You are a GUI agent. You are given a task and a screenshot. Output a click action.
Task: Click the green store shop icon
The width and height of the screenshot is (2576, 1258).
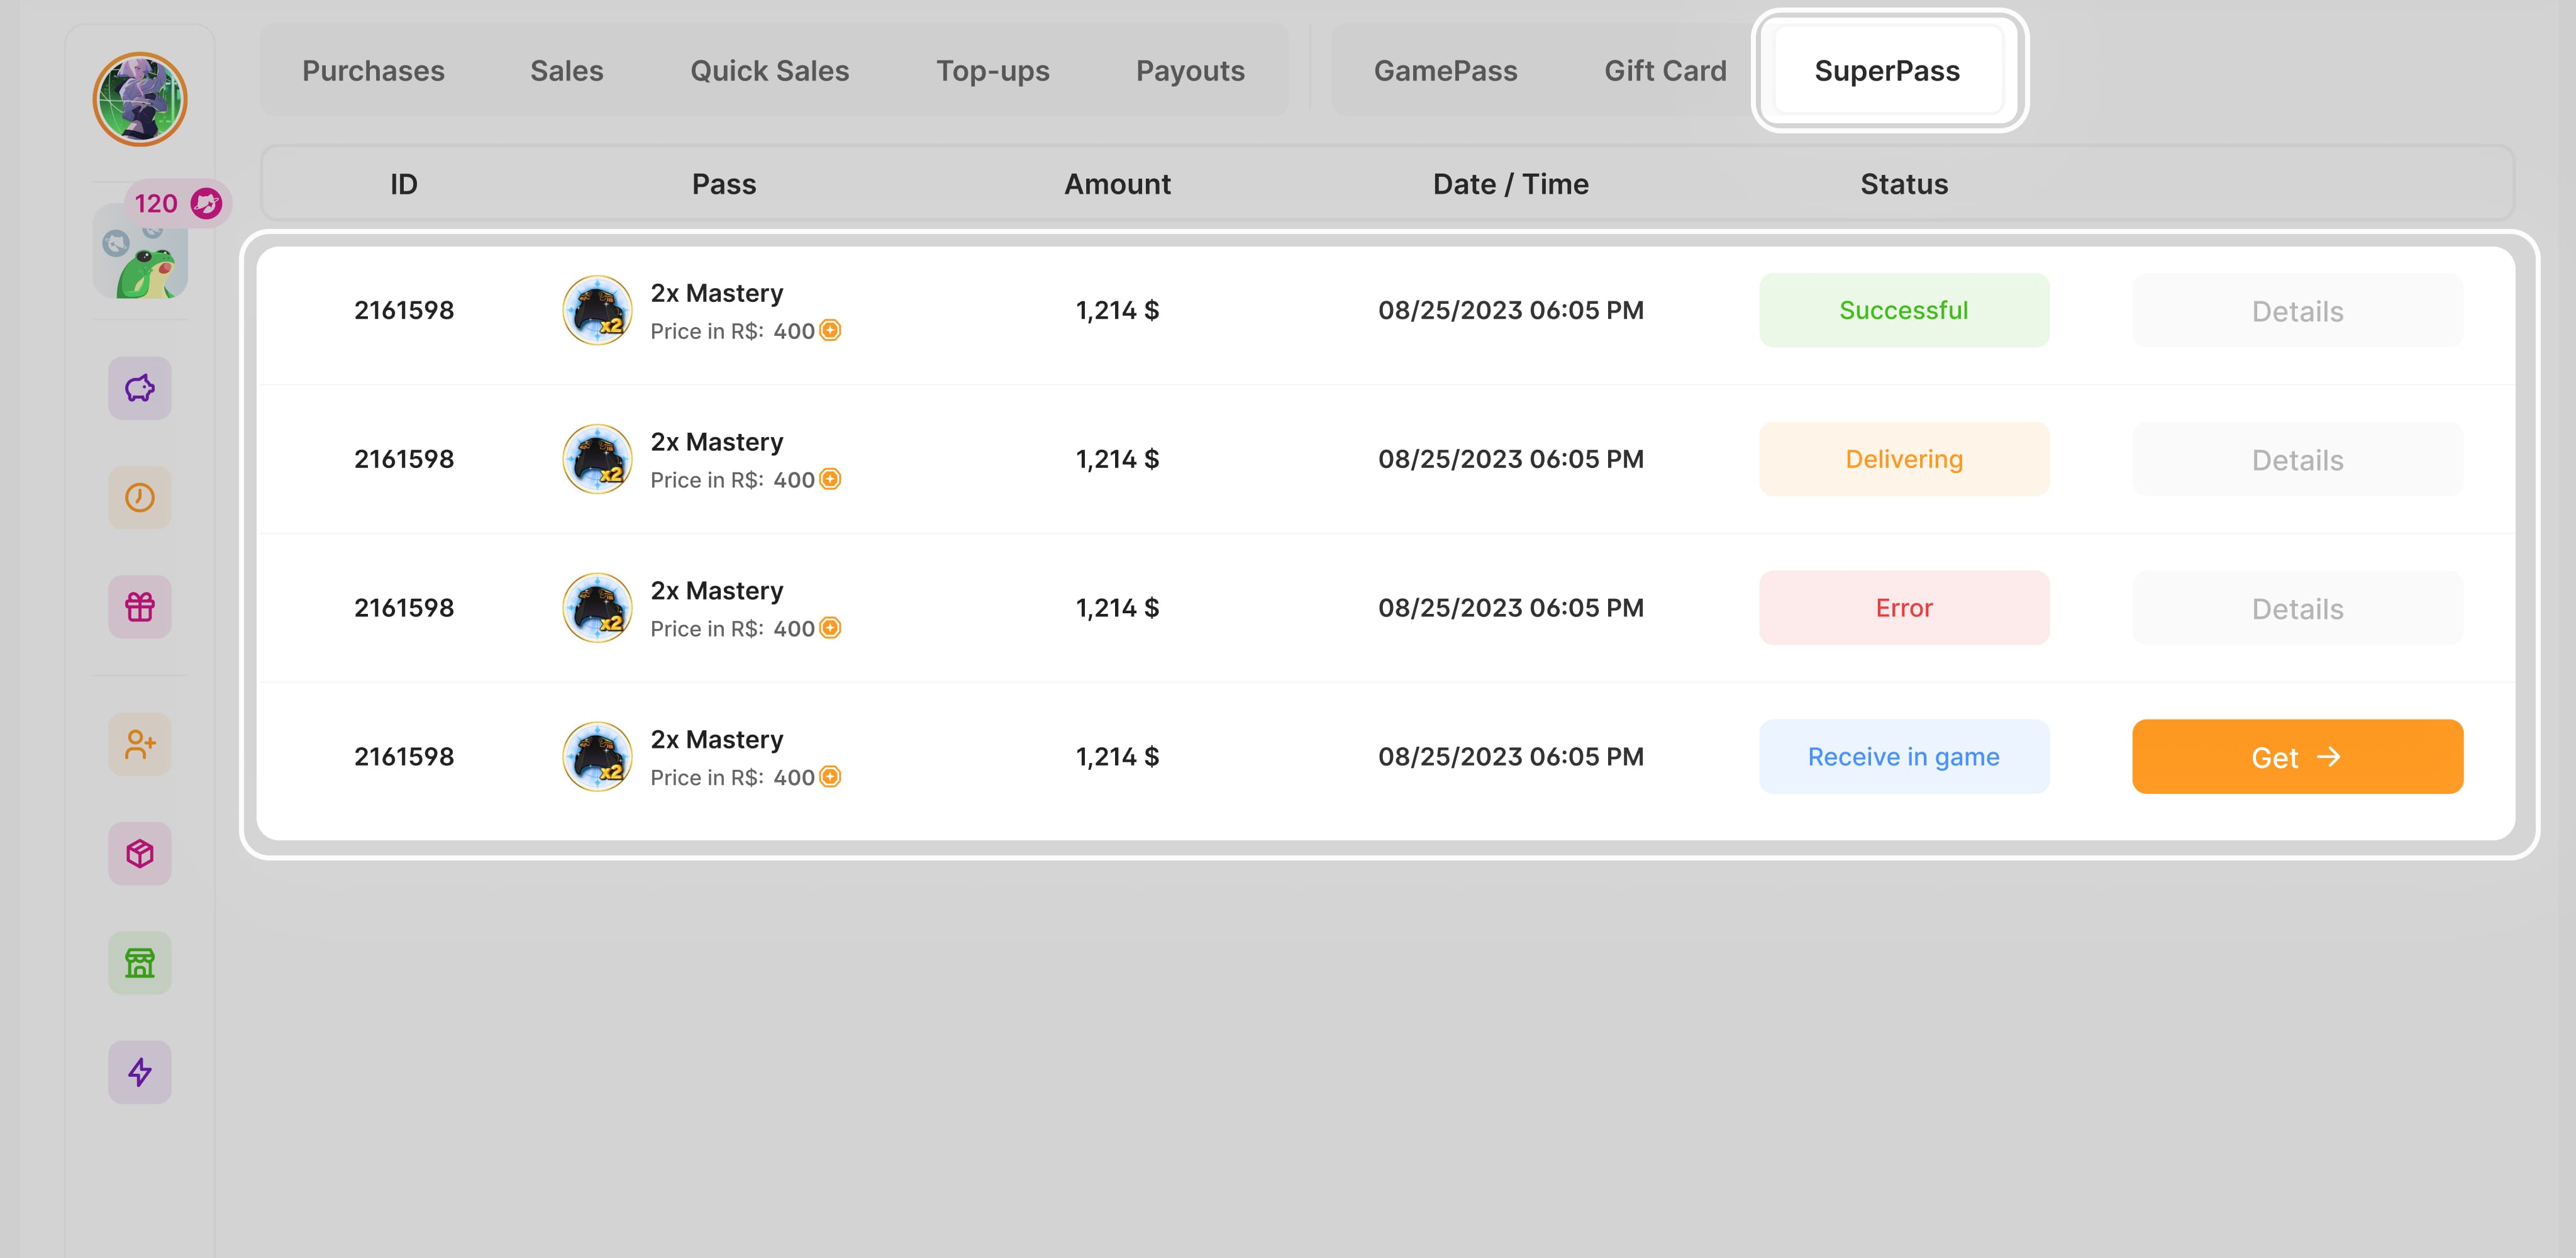pyautogui.click(x=140, y=962)
